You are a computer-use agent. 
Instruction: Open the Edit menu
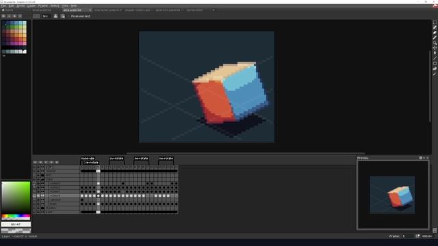11,5
